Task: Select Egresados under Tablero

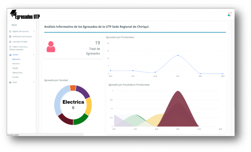Action: tap(16, 59)
